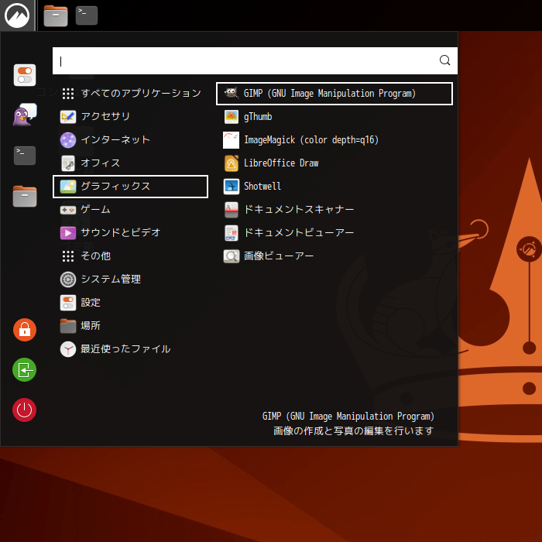542x542 pixels.
Task: Launch Shotwell photo manager
Action: 334,187
